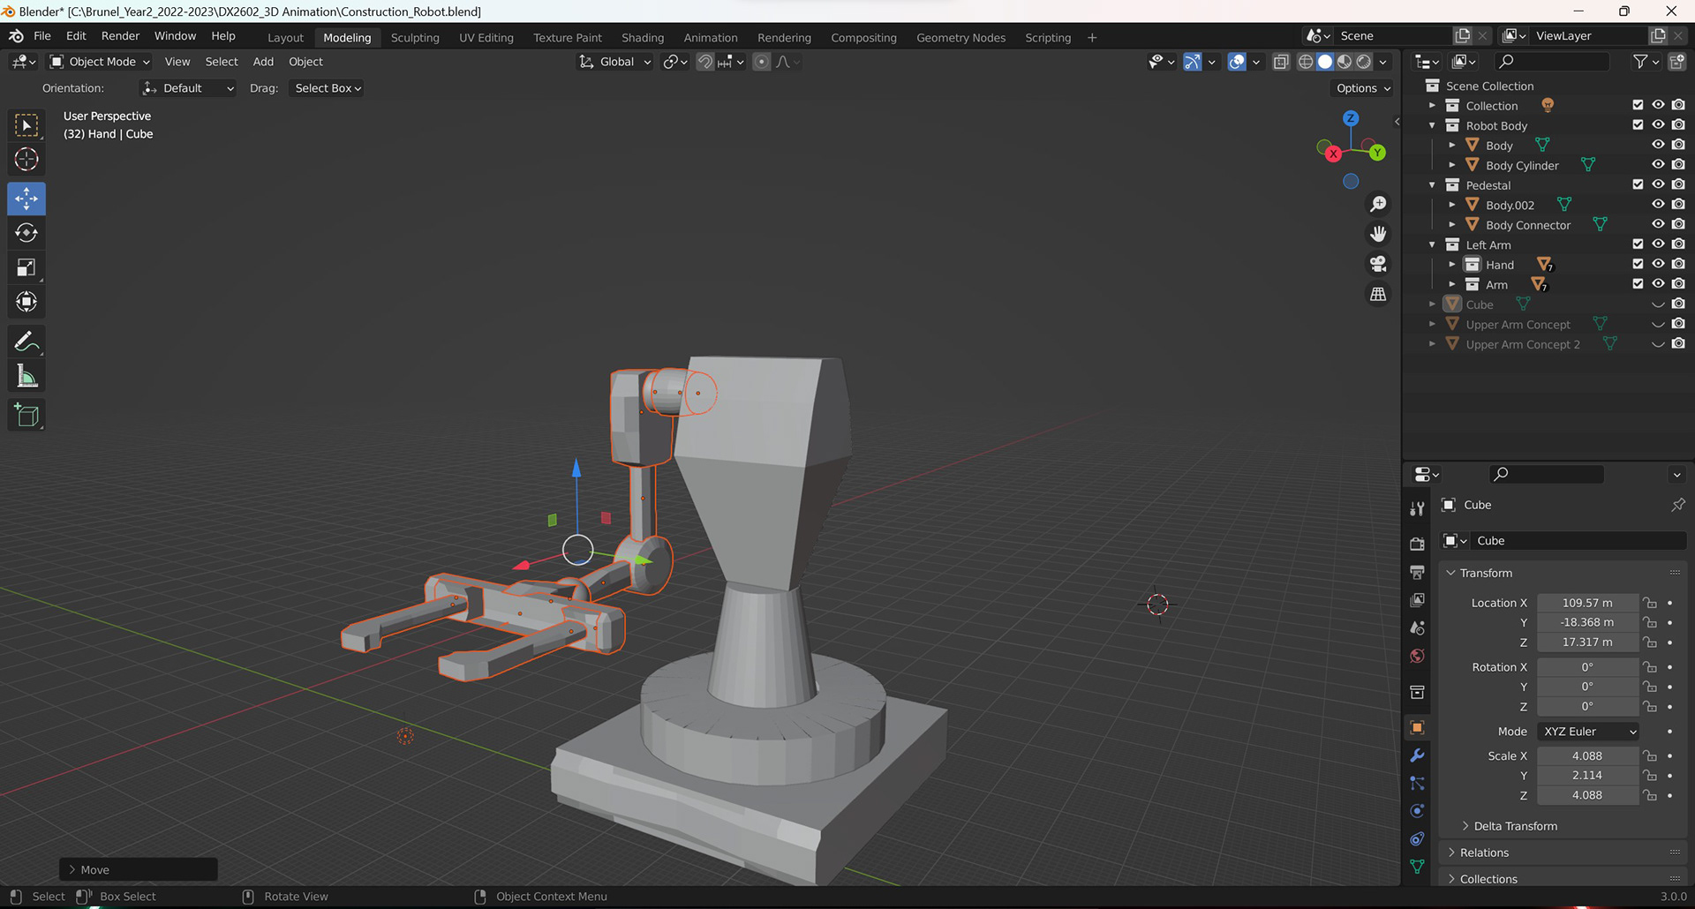Toggle X-ray view
1695x909 pixels.
point(1281,62)
